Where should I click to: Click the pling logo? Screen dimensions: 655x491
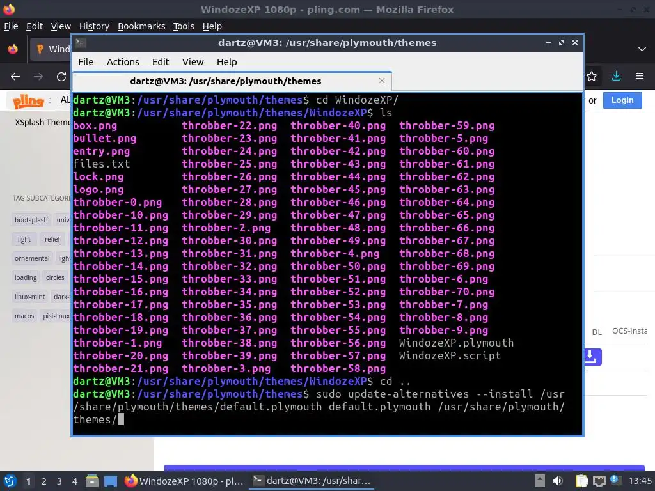28,100
